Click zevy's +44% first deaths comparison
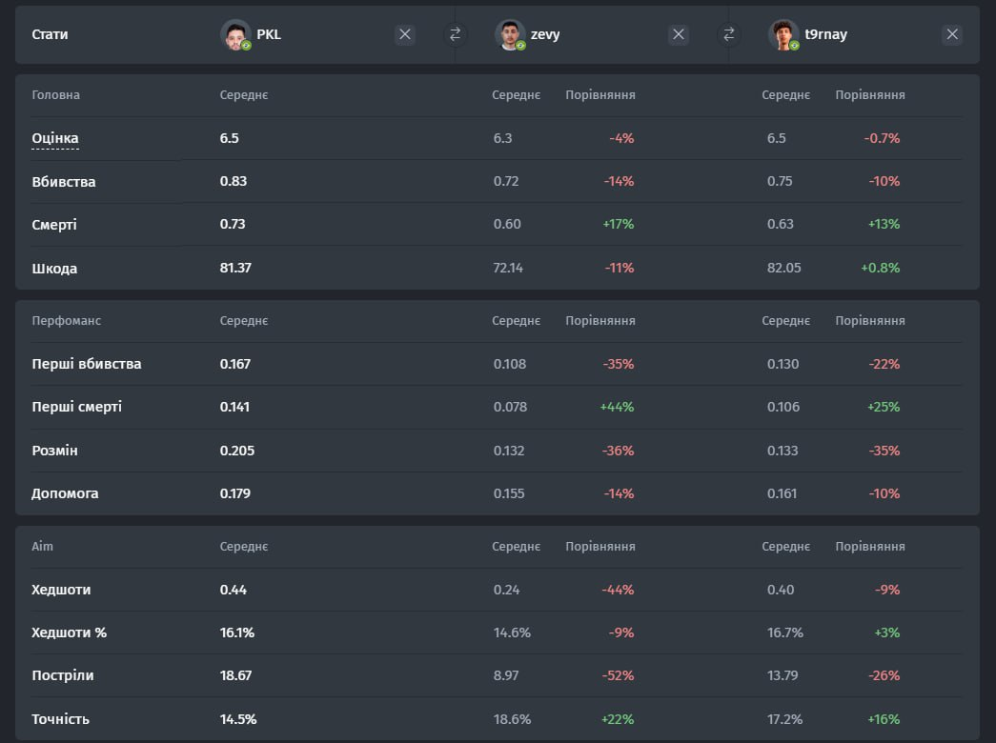This screenshot has width=996, height=743. [617, 407]
